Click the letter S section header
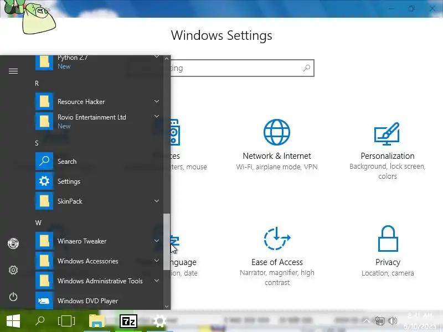This screenshot has width=443, height=332. tap(37, 143)
